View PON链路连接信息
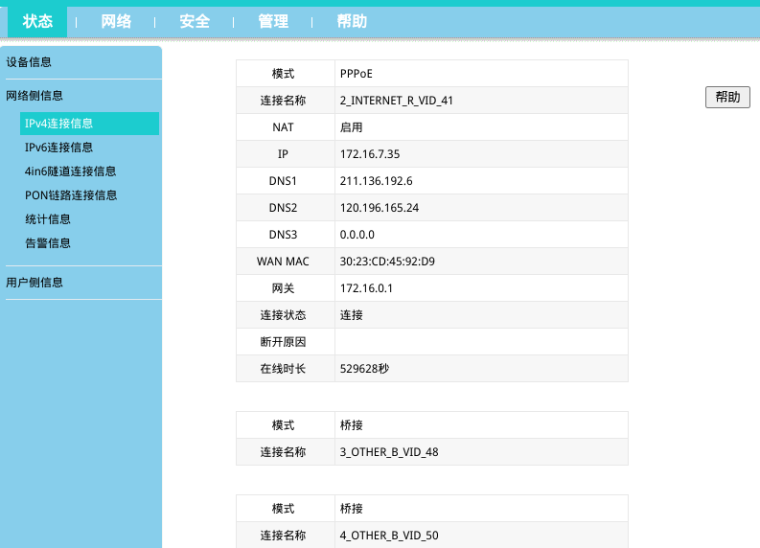The height and width of the screenshot is (548, 760). [71, 195]
